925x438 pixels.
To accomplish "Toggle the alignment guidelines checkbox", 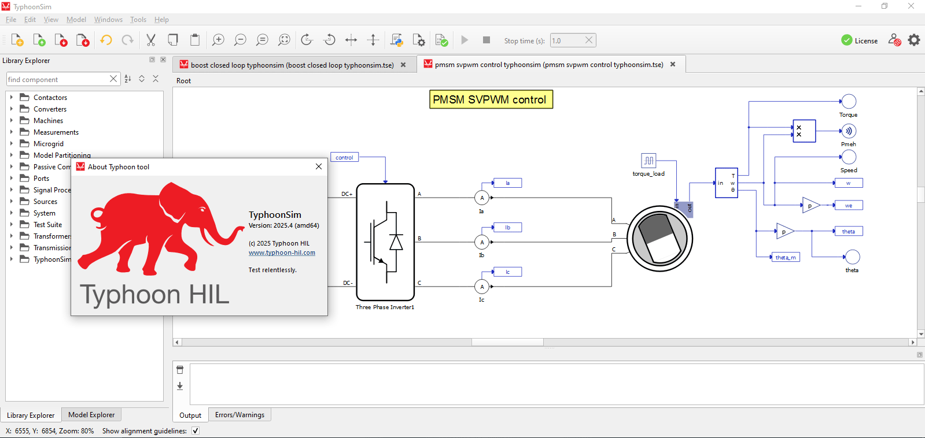I will click(x=196, y=430).
